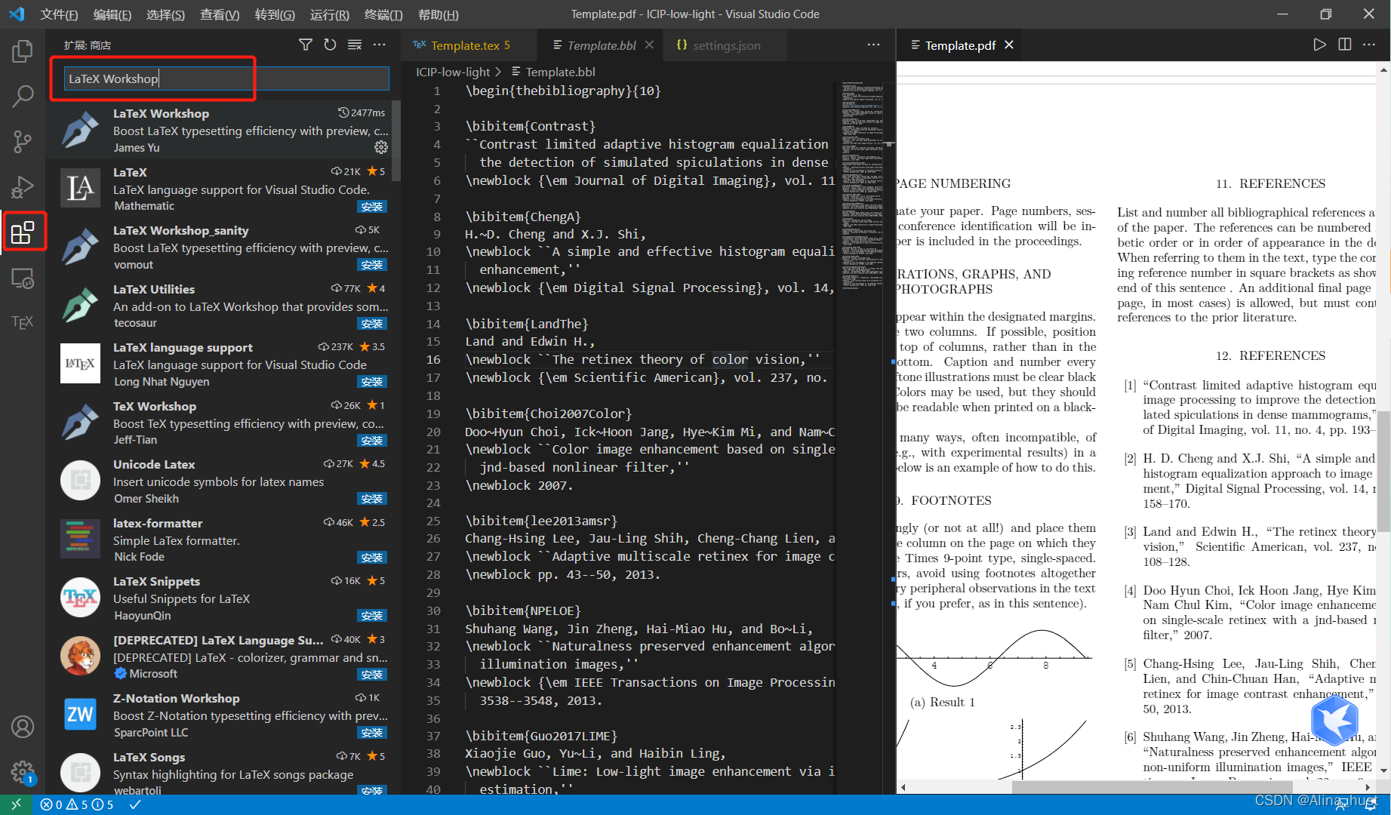The width and height of the screenshot is (1391, 815).
Task: Open editor group more actions (ellipsis)
Action: pos(873,45)
